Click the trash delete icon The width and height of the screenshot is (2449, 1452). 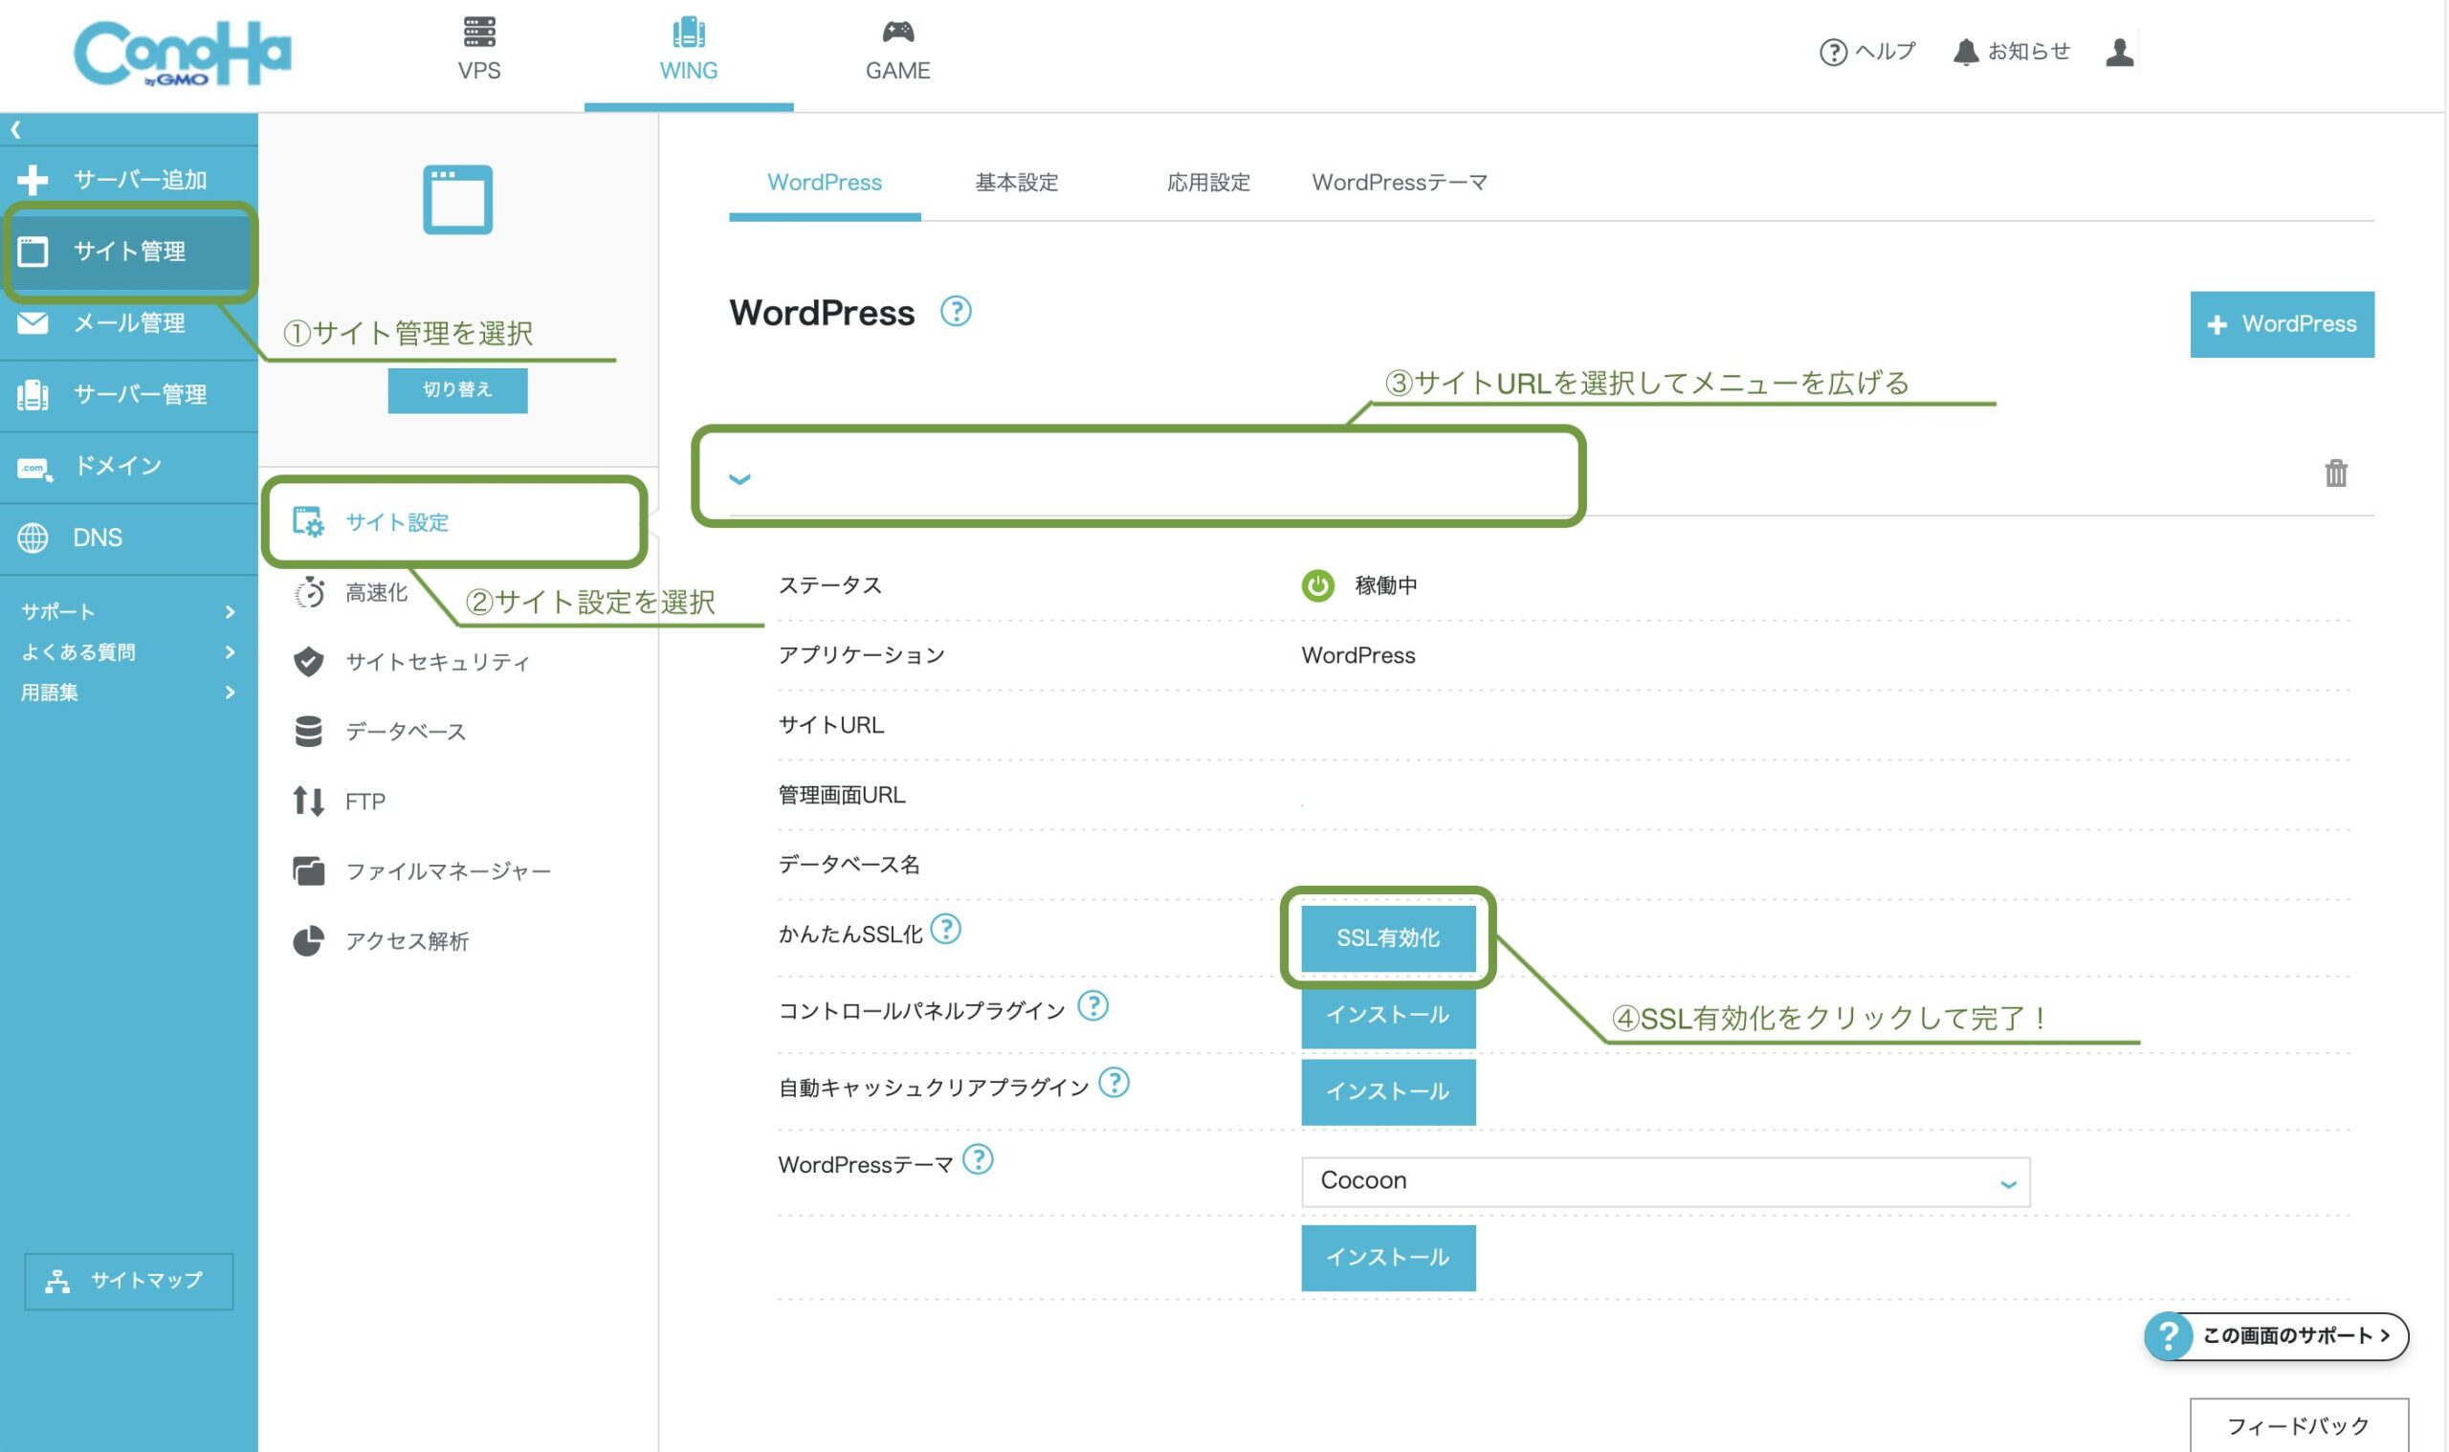click(x=2335, y=473)
